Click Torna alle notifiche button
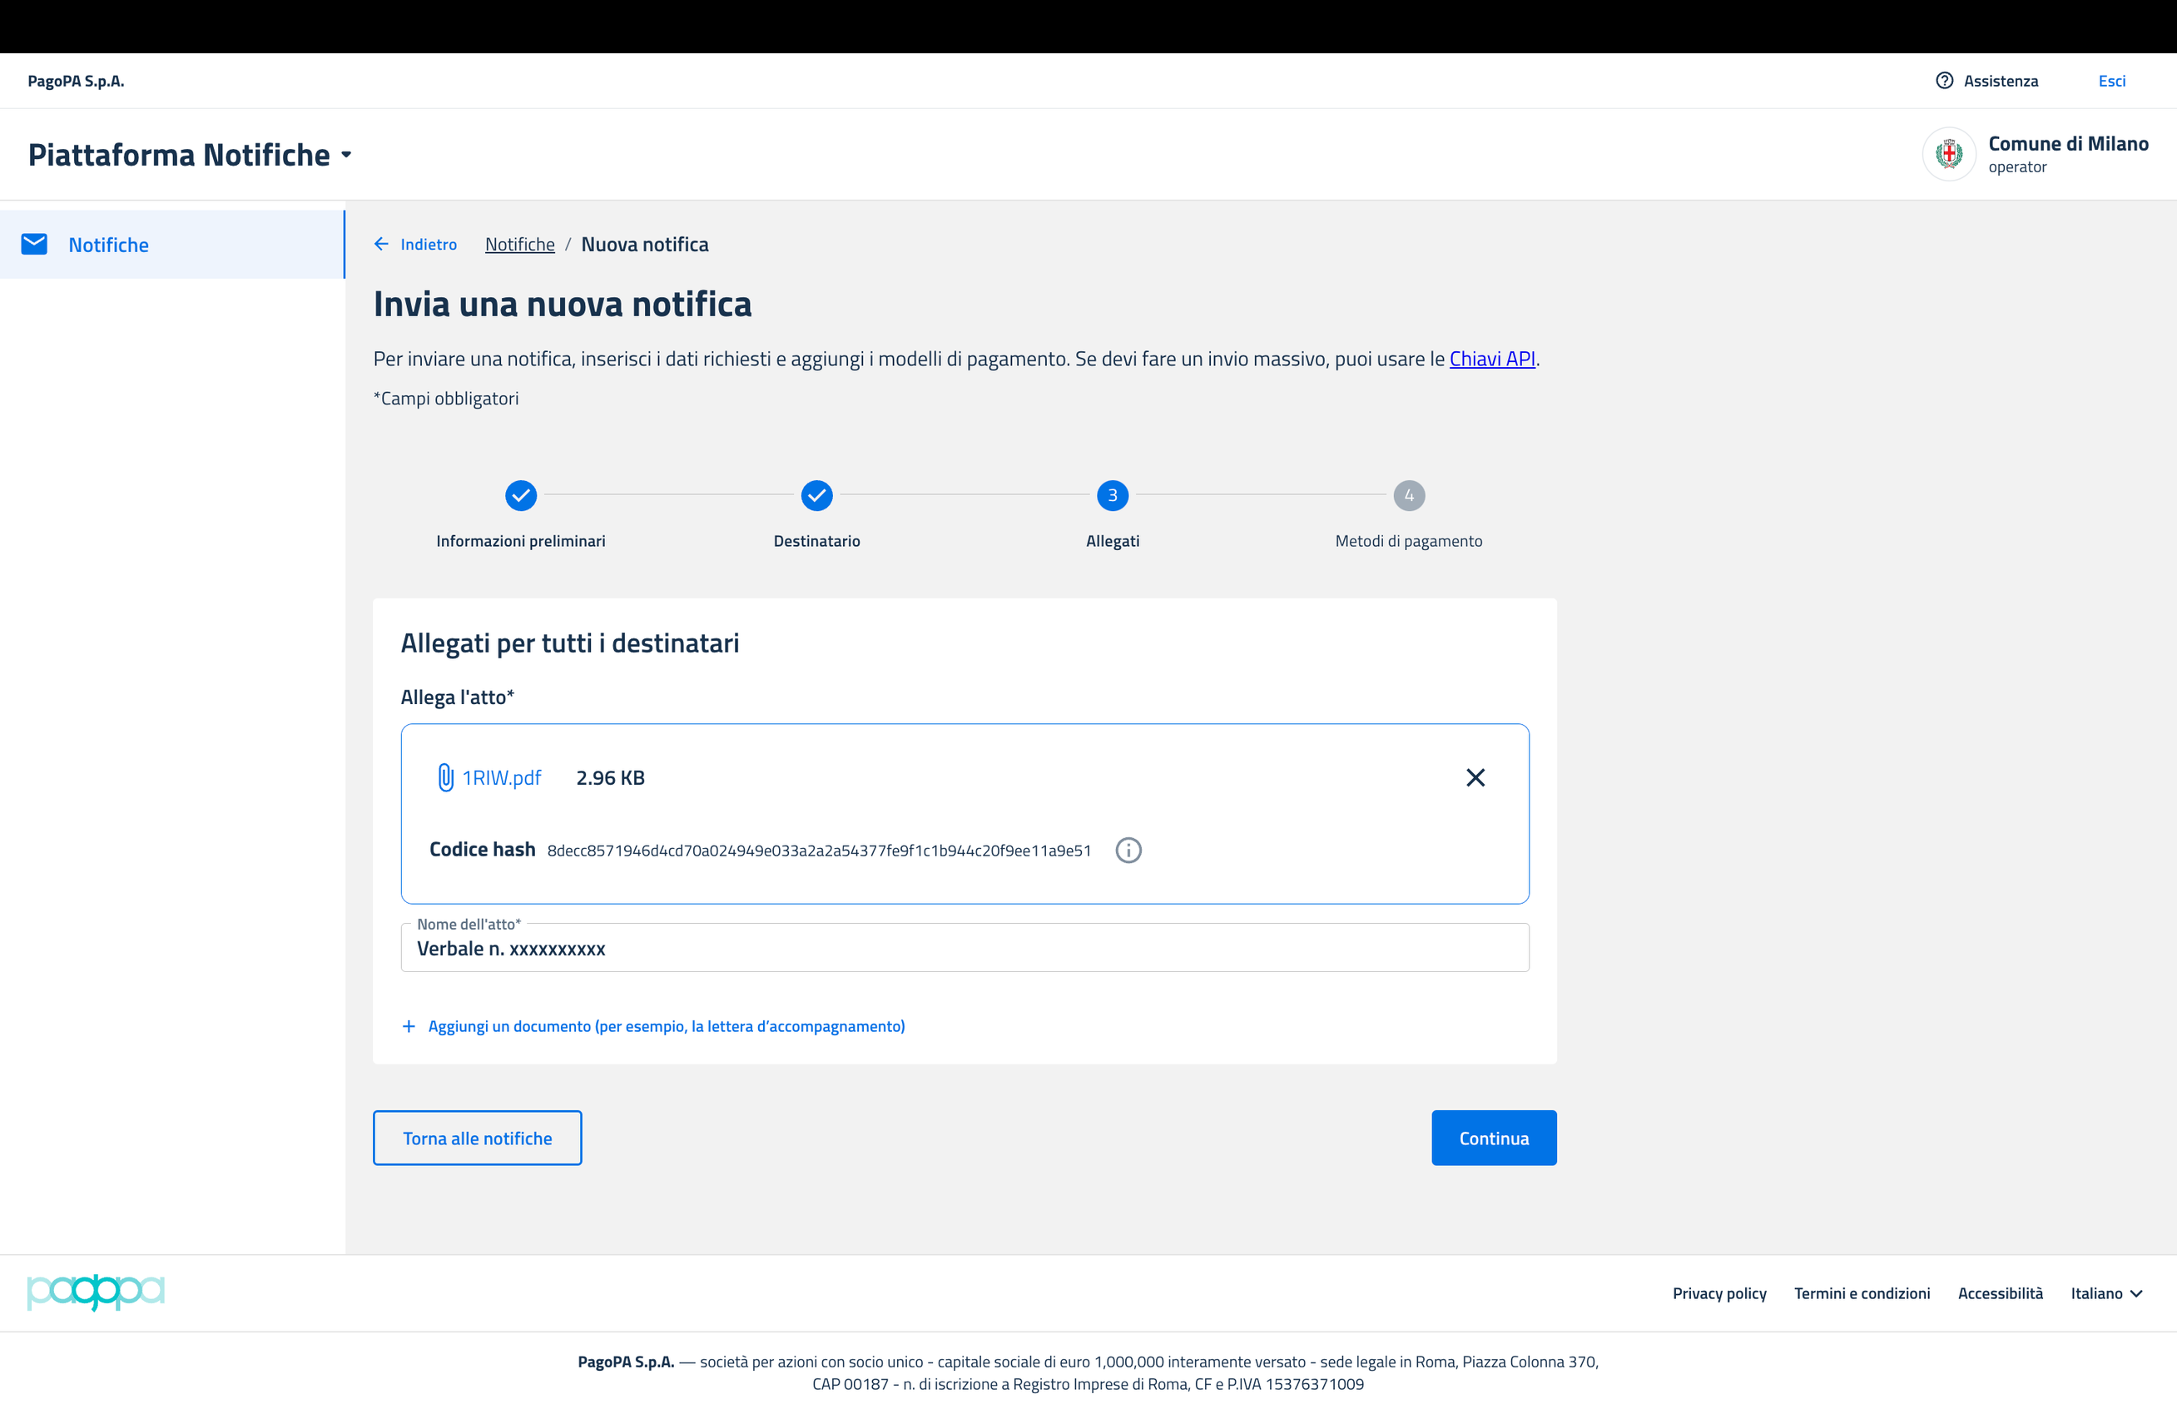The image size is (2177, 1414). pos(478,1138)
